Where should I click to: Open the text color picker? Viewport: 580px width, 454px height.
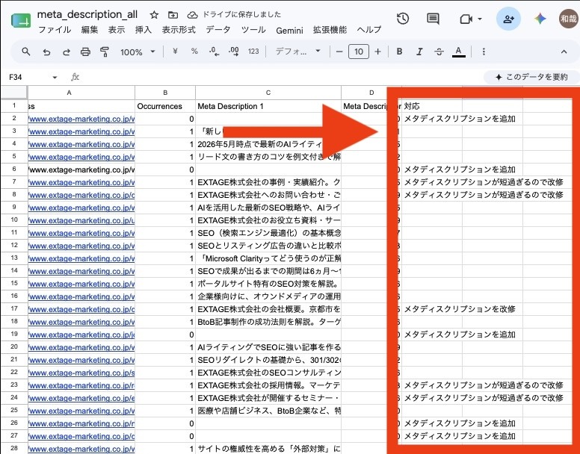(459, 52)
